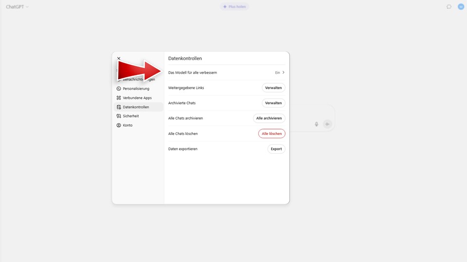Open 'Das Modell für alle verbessern' setting
This screenshot has width=467, height=262.
(193, 73)
